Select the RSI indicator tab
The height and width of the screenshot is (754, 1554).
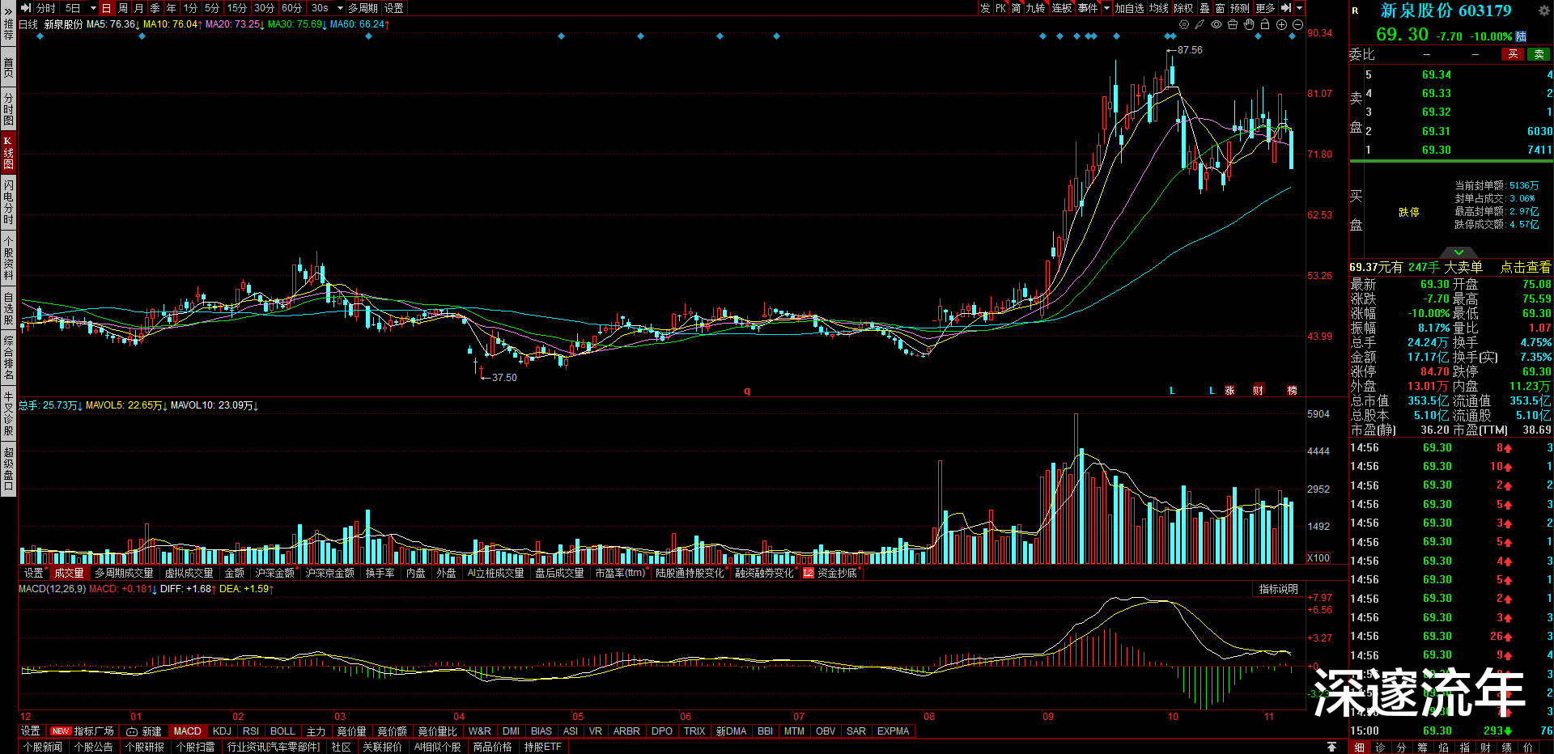pos(251,731)
